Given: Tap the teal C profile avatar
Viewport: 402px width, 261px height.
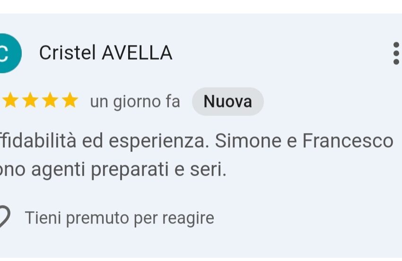Looking at the screenshot, I should point(9,53).
